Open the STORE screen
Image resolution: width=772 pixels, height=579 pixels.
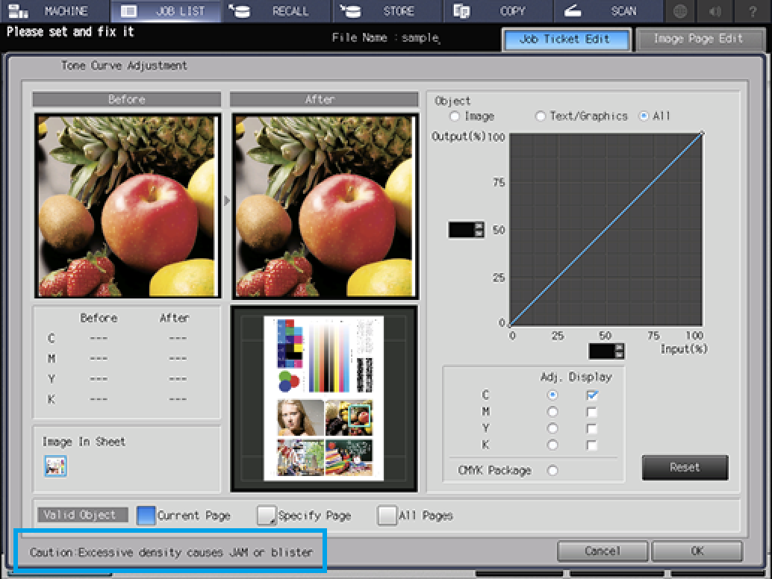[x=387, y=11]
